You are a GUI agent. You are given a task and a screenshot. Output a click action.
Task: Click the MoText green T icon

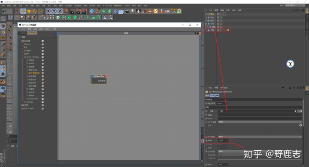(87, 18)
